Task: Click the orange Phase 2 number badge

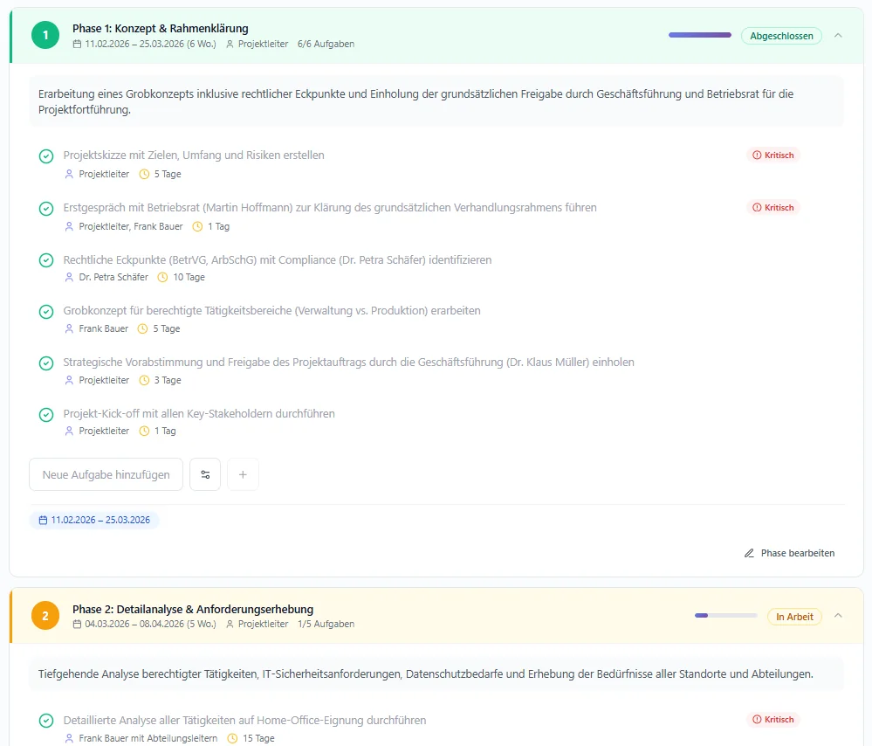Action: [45, 616]
